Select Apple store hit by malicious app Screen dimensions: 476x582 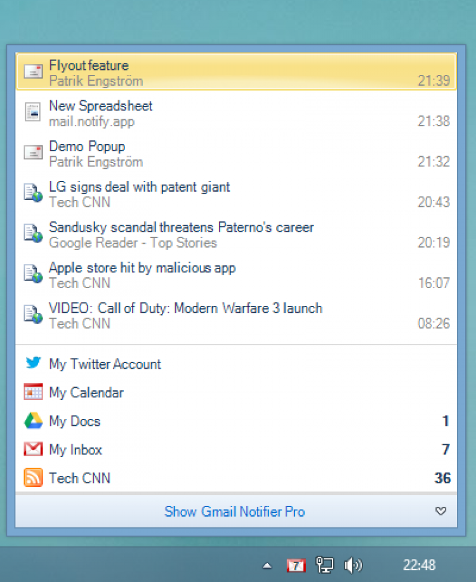pos(142,268)
